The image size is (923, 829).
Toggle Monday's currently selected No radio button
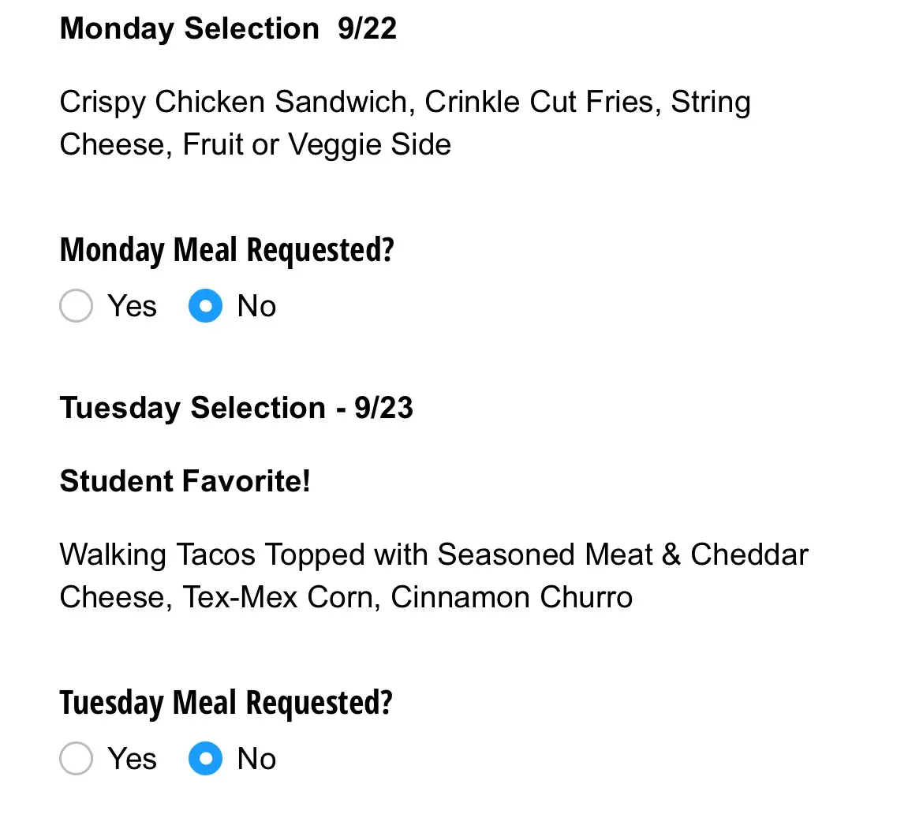204,306
